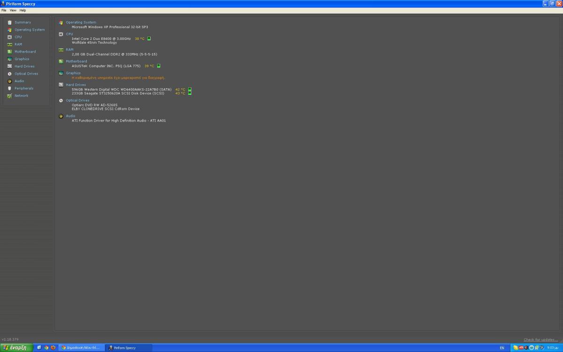Click Motherboard heading in summary pane
This screenshot has width=563, height=352.
76,61
